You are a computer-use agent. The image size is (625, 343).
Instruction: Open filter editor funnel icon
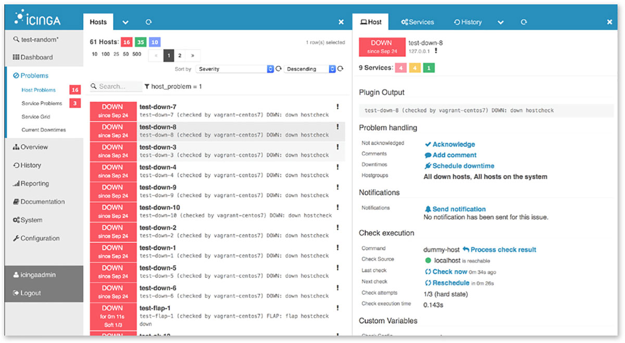tap(147, 86)
